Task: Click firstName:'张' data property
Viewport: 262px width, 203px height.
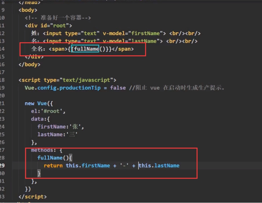Action: pos(61,127)
